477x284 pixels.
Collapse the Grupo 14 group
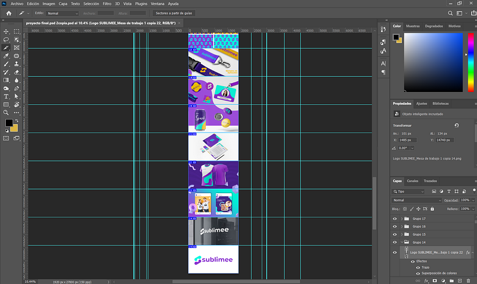click(402, 242)
